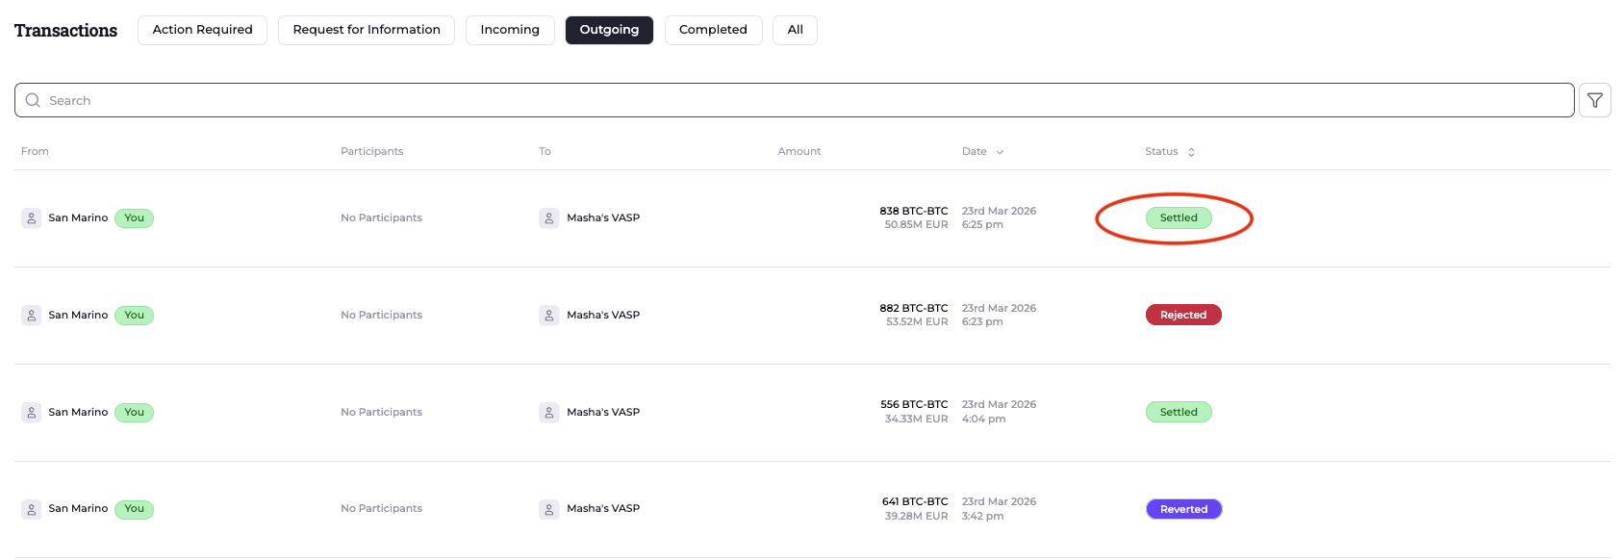View Completed transactions tab
Screen dimensions: 1623x560
pos(713,30)
